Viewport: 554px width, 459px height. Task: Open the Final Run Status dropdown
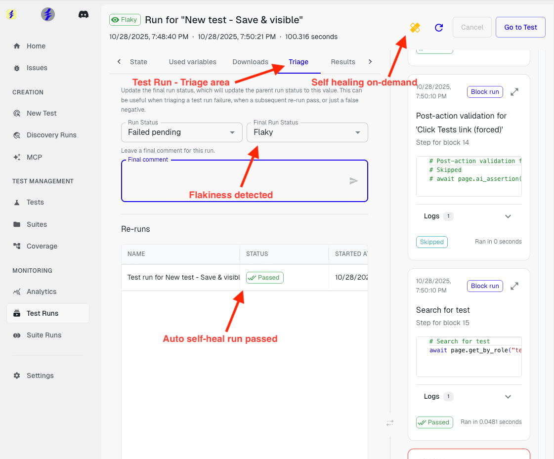click(x=307, y=132)
